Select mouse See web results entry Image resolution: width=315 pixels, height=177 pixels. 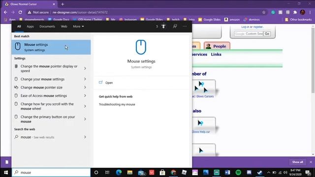point(37,137)
